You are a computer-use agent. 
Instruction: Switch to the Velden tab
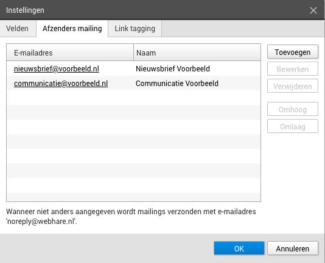[x=18, y=29]
